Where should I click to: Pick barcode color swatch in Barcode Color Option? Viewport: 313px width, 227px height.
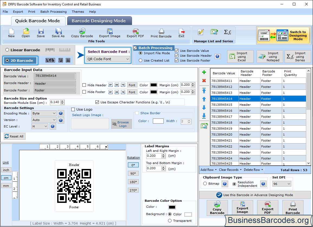172,207
